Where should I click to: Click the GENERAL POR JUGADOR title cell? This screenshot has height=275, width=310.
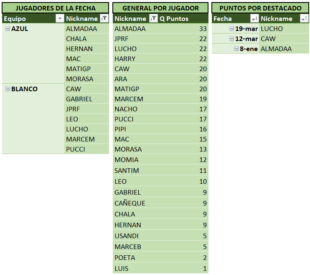tap(160, 8)
